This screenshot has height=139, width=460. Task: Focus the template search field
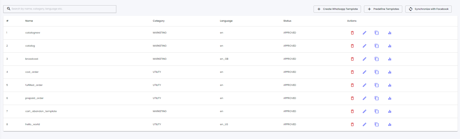61,9
